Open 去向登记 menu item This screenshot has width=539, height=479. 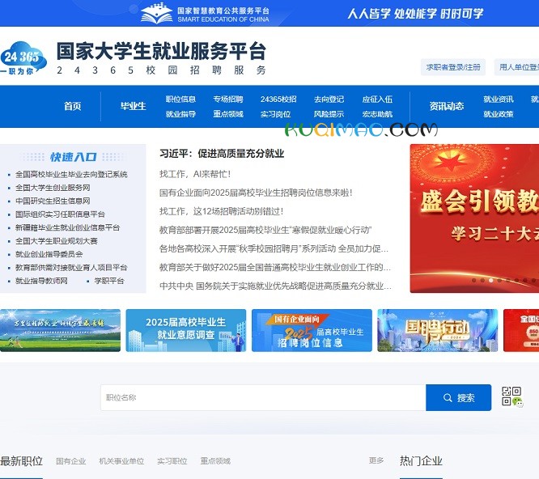pyautogui.click(x=329, y=100)
